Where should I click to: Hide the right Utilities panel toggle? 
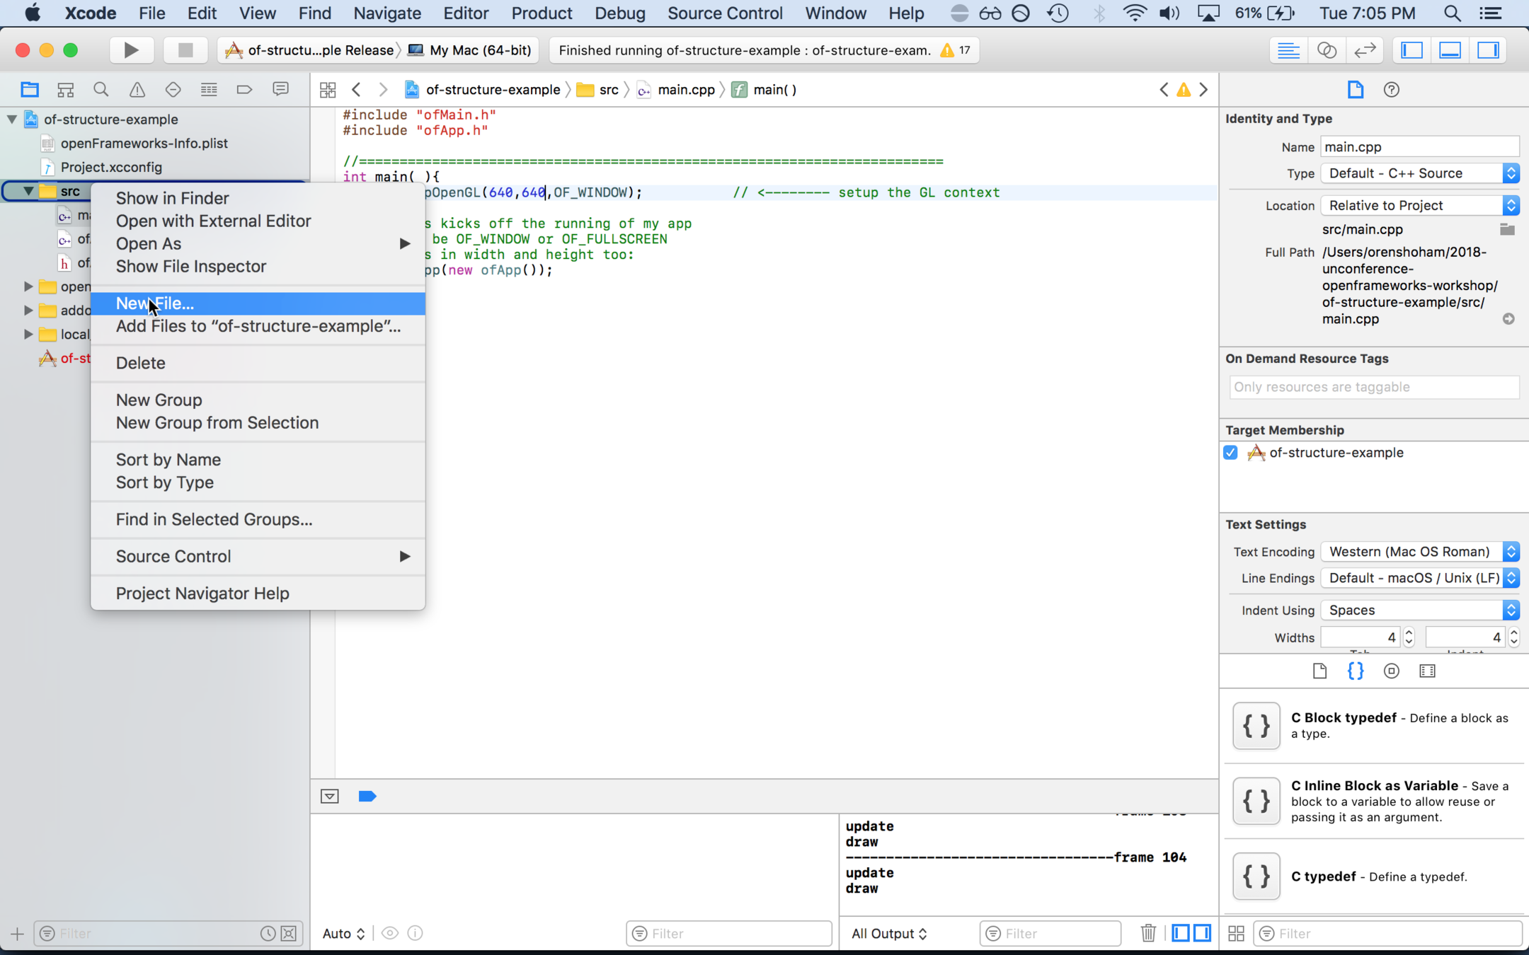click(x=1488, y=50)
